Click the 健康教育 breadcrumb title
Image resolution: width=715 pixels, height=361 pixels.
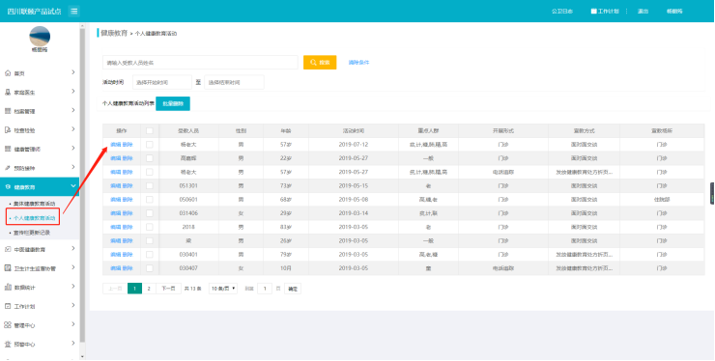pos(114,33)
